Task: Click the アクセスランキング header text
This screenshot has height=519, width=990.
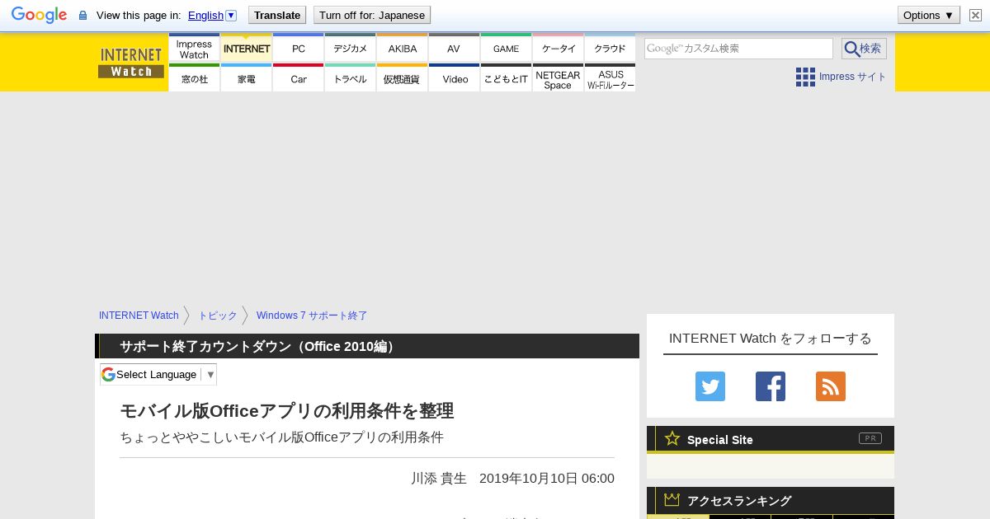Action: tap(739, 500)
